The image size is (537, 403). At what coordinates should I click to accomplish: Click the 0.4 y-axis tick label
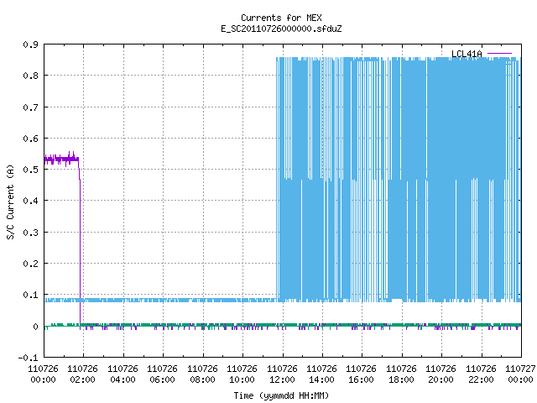coord(30,201)
